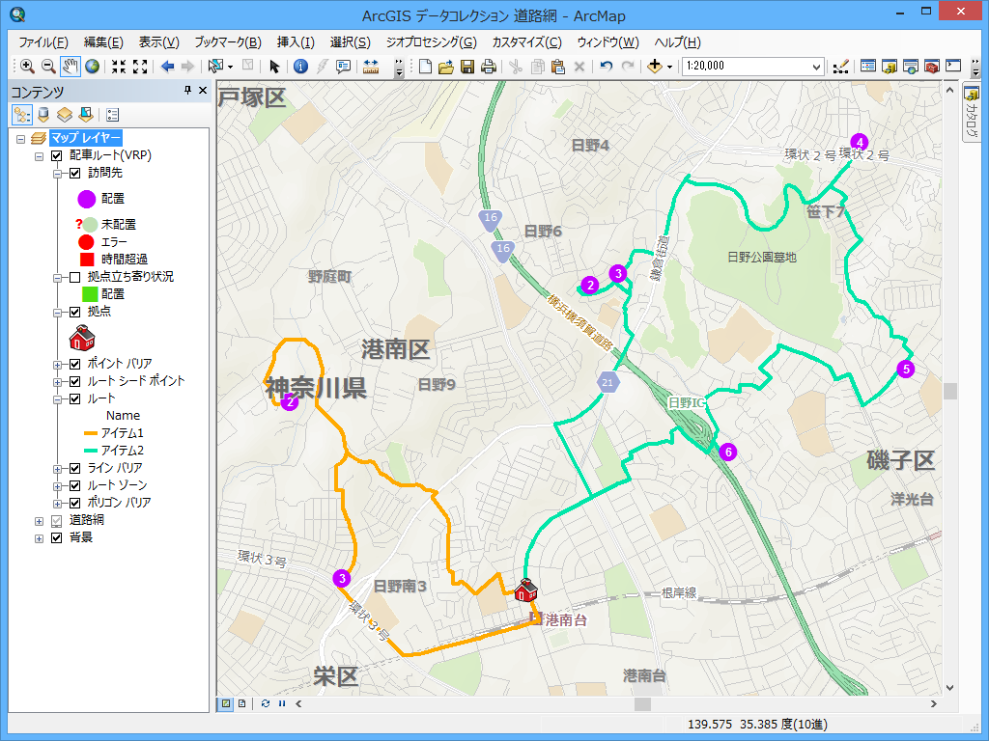
Task: Open the ジオプロセシング(G) menu
Action: pos(432,42)
